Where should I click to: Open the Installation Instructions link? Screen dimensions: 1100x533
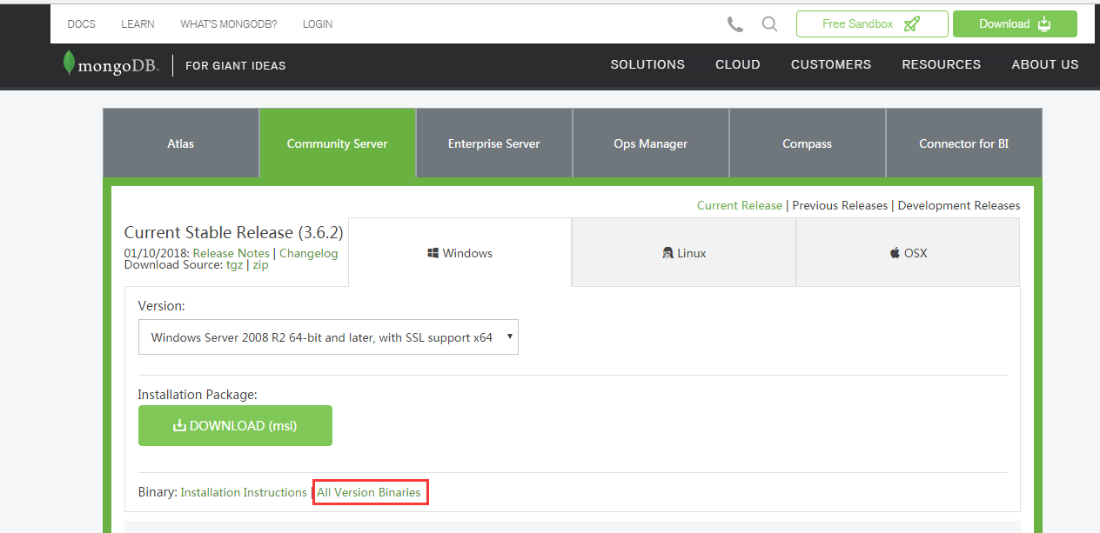[244, 492]
